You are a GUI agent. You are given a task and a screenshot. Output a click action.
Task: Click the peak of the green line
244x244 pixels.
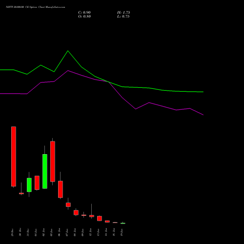point(68,51)
